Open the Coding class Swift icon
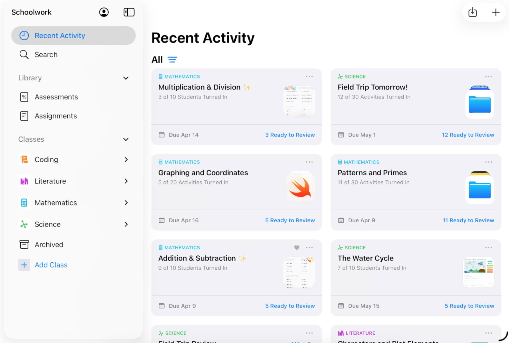Viewport: 510px width, 343px height. (24, 159)
